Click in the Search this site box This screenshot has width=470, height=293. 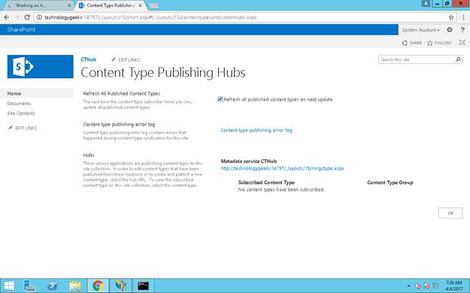coord(417,59)
